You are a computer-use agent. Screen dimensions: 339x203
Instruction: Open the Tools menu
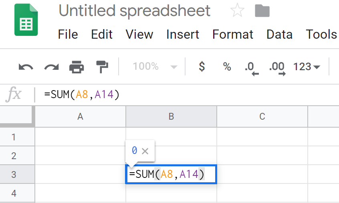click(321, 34)
